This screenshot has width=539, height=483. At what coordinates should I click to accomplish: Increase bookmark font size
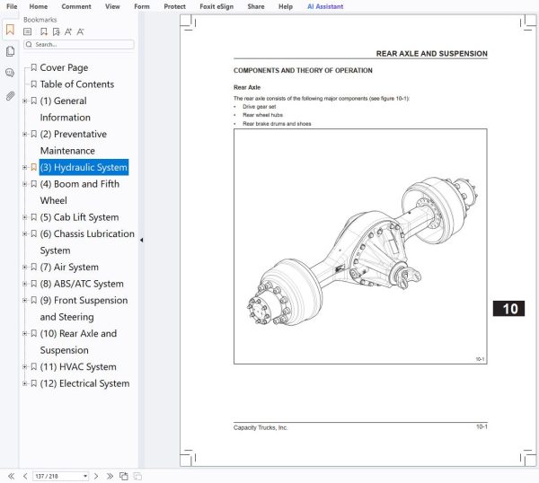(68, 32)
